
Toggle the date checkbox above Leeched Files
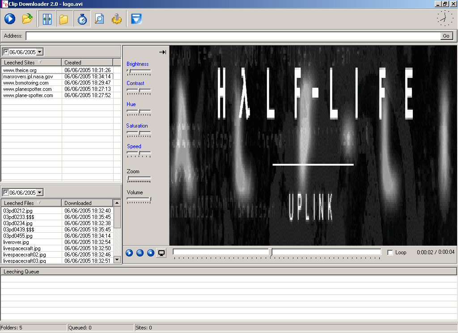[5, 192]
